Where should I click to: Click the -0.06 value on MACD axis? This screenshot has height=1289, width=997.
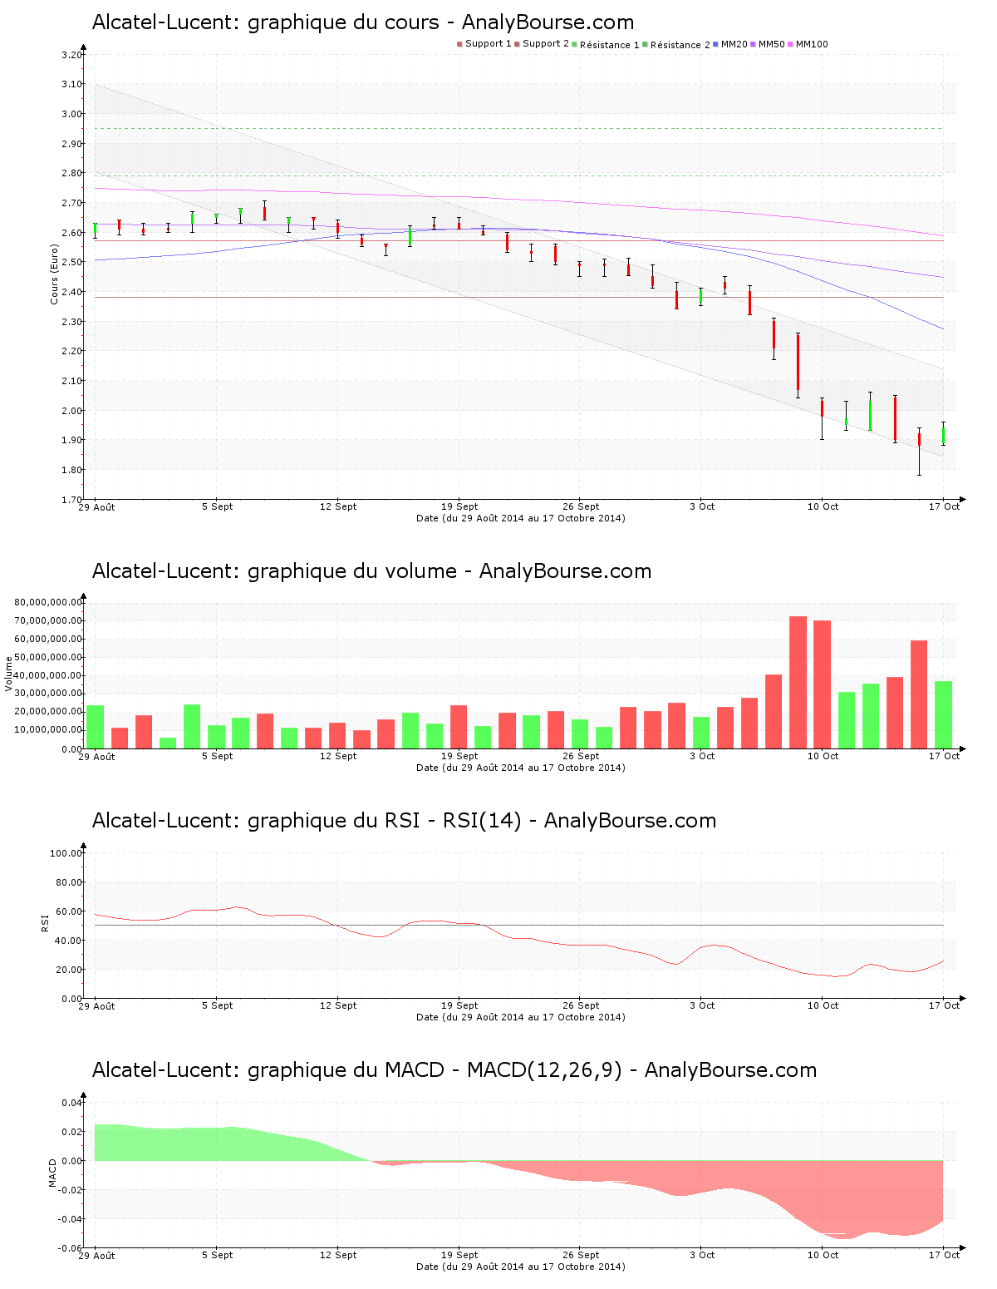(x=71, y=1248)
